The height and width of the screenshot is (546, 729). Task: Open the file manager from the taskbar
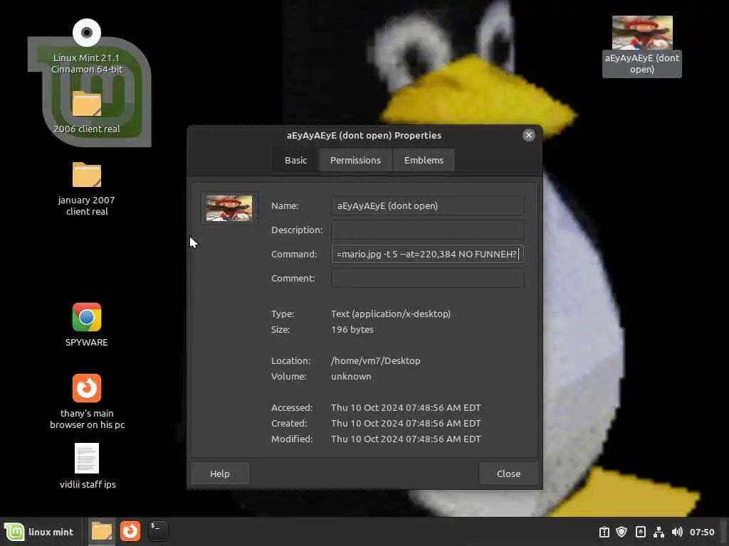click(x=101, y=531)
